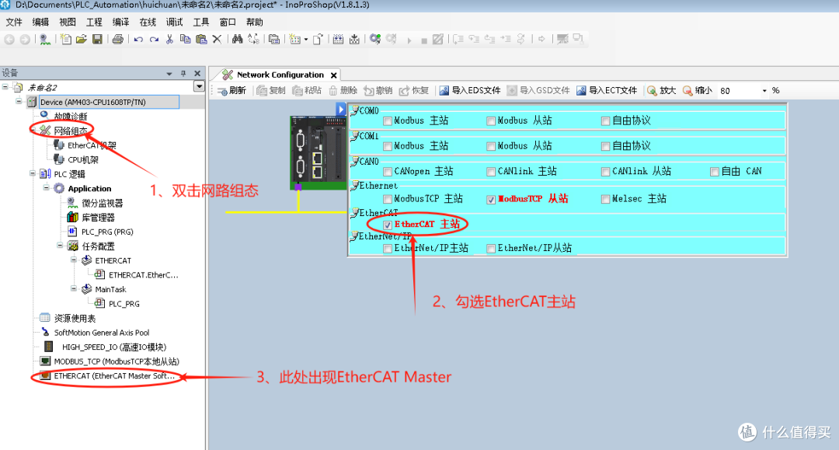This screenshot has width=839, height=450.
Task: Select SoftMotion General Axis Pool
Action: tap(102, 333)
